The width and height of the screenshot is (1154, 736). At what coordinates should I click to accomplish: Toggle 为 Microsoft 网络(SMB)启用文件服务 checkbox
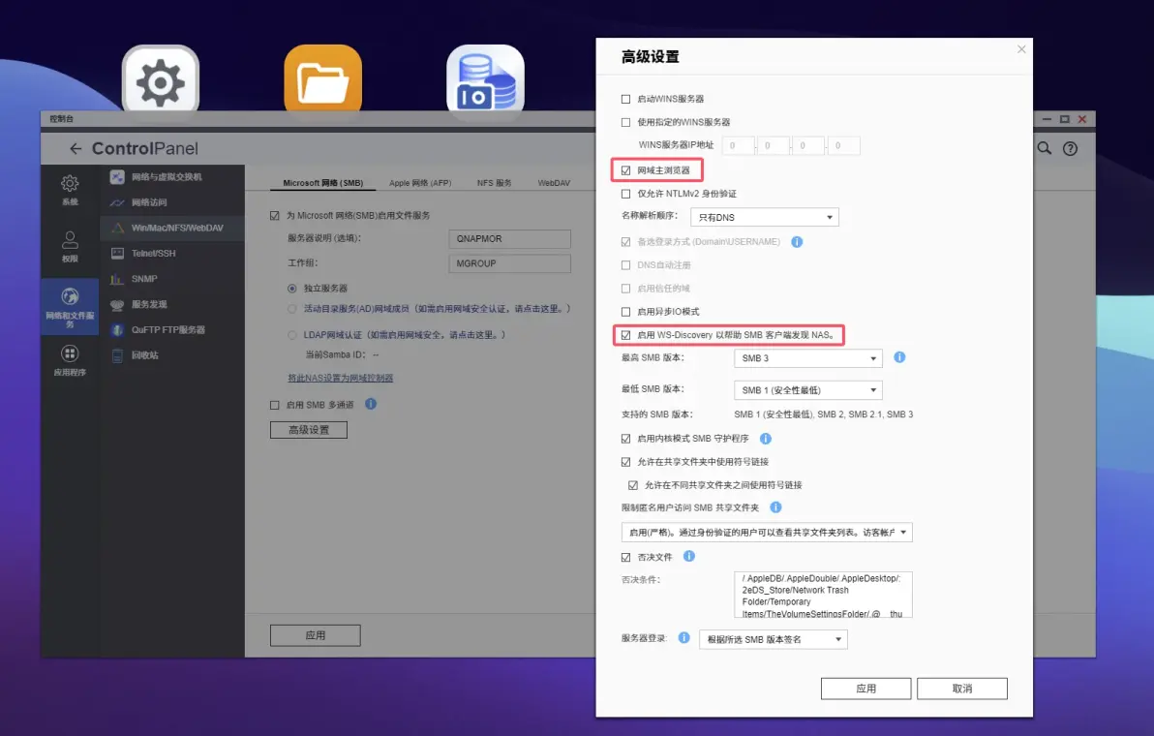275,216
